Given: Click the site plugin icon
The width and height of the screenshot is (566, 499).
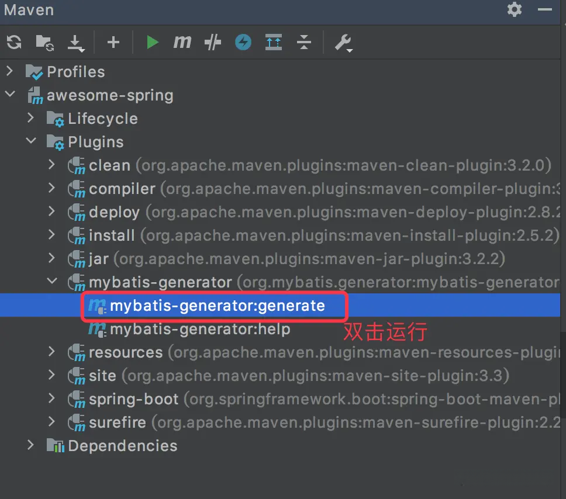Looking at the screenshot, I should pos(77,376).
